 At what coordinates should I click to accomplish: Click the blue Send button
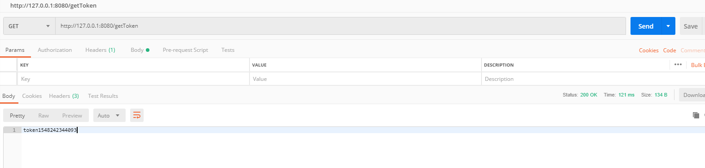pyautogui.click(x=646, y=26)
